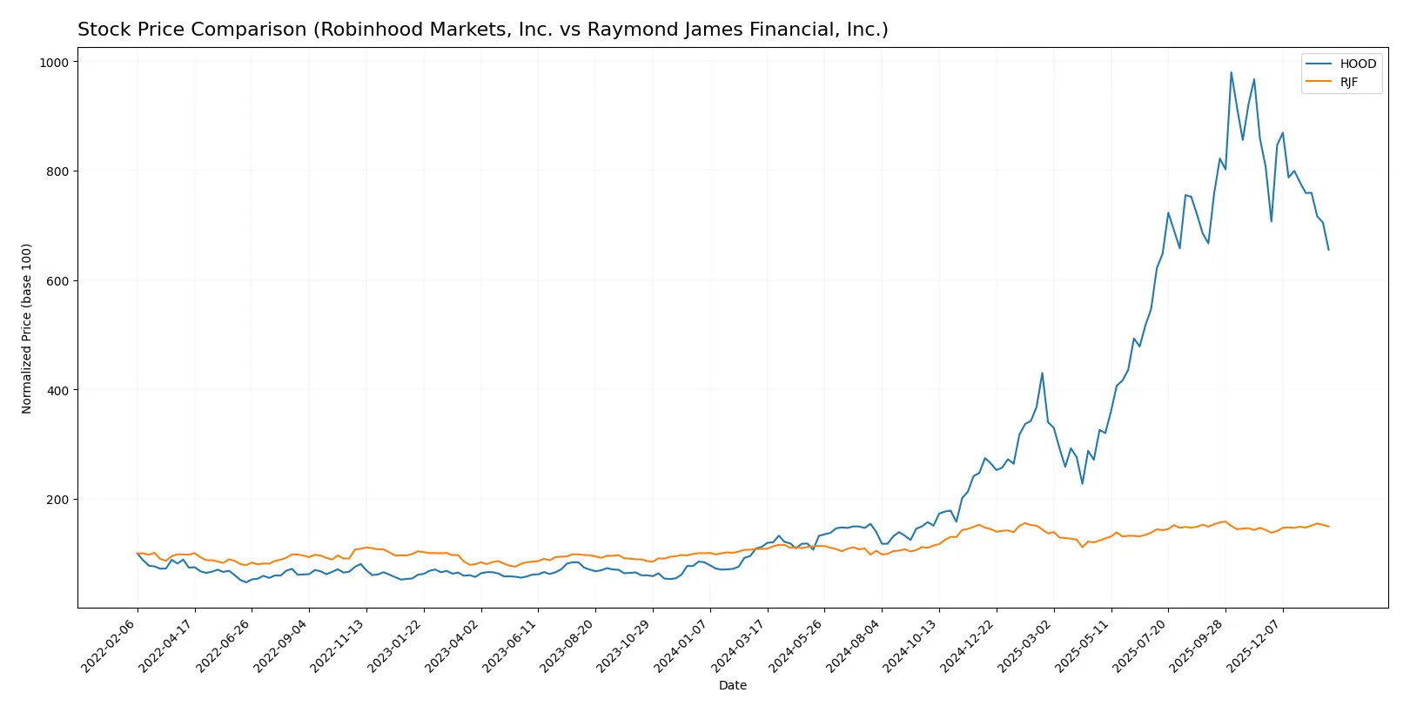Image resolution: width=1410 pixels, height=713 pixels.
Task: Click the 800 tick on the y-axis
Action: pyautogui.click(x=57, y=172)
